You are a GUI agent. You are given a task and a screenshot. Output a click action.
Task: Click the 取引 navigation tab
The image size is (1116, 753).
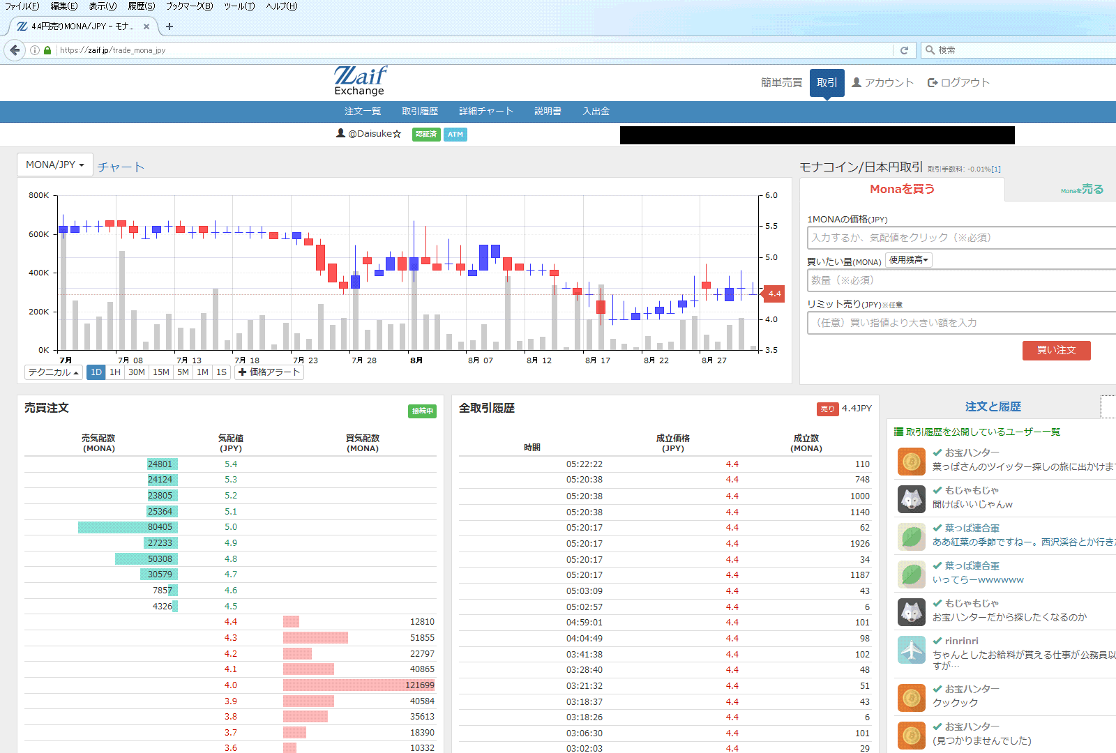tap(827, 82)
